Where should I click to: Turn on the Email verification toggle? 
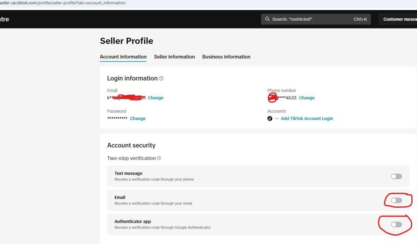click(396, 200)
